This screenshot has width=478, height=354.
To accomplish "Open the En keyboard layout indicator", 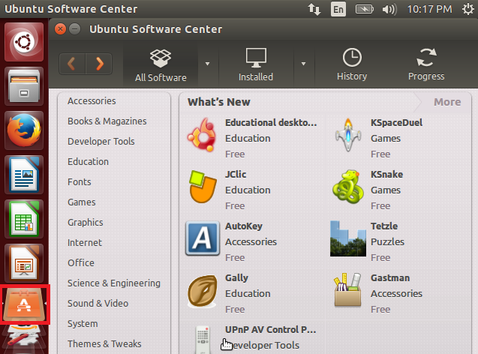I will [x=339, y=10].
